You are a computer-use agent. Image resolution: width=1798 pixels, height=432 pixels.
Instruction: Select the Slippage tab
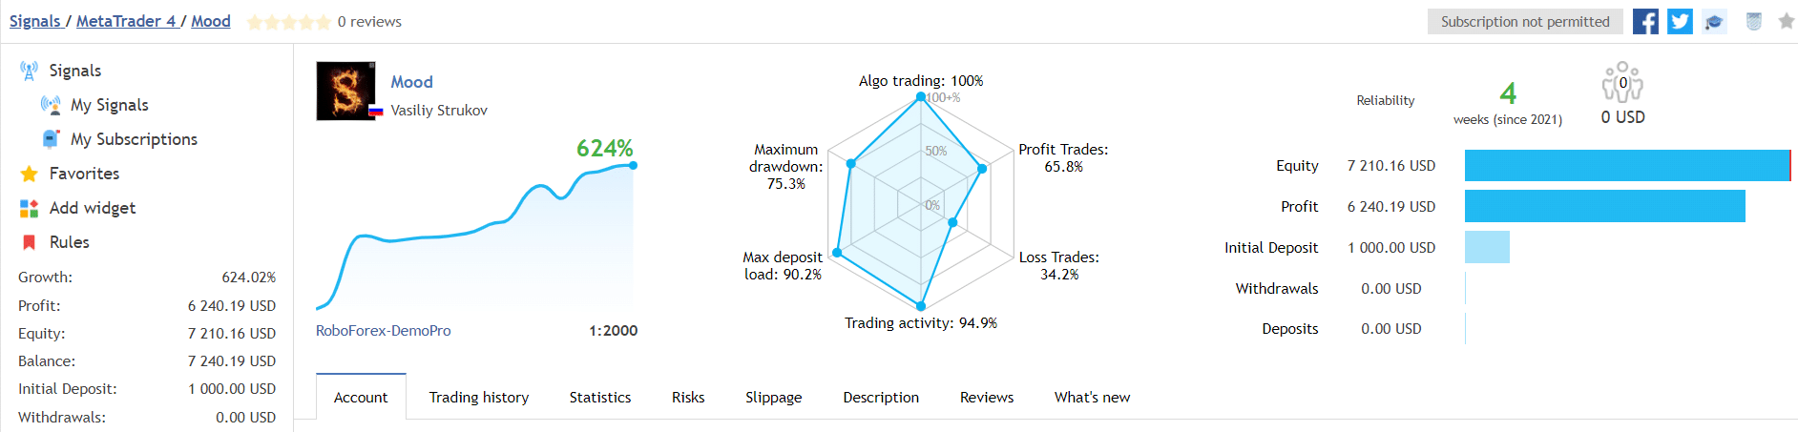(773, 397)
